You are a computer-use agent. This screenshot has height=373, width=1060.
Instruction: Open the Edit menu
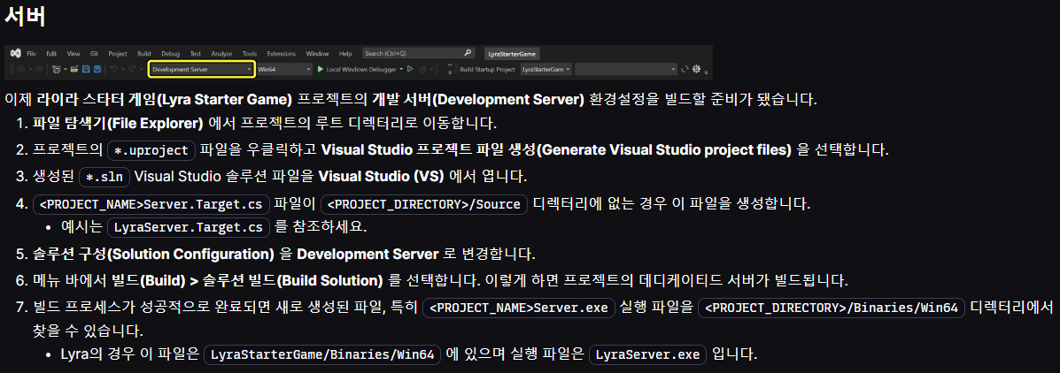51,53
